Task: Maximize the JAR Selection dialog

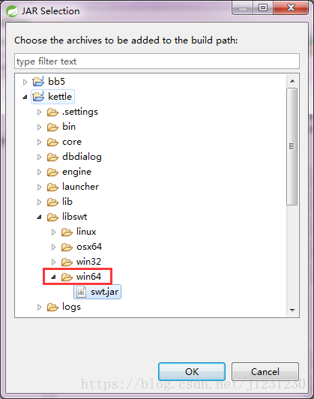Action: coord(263,7)
